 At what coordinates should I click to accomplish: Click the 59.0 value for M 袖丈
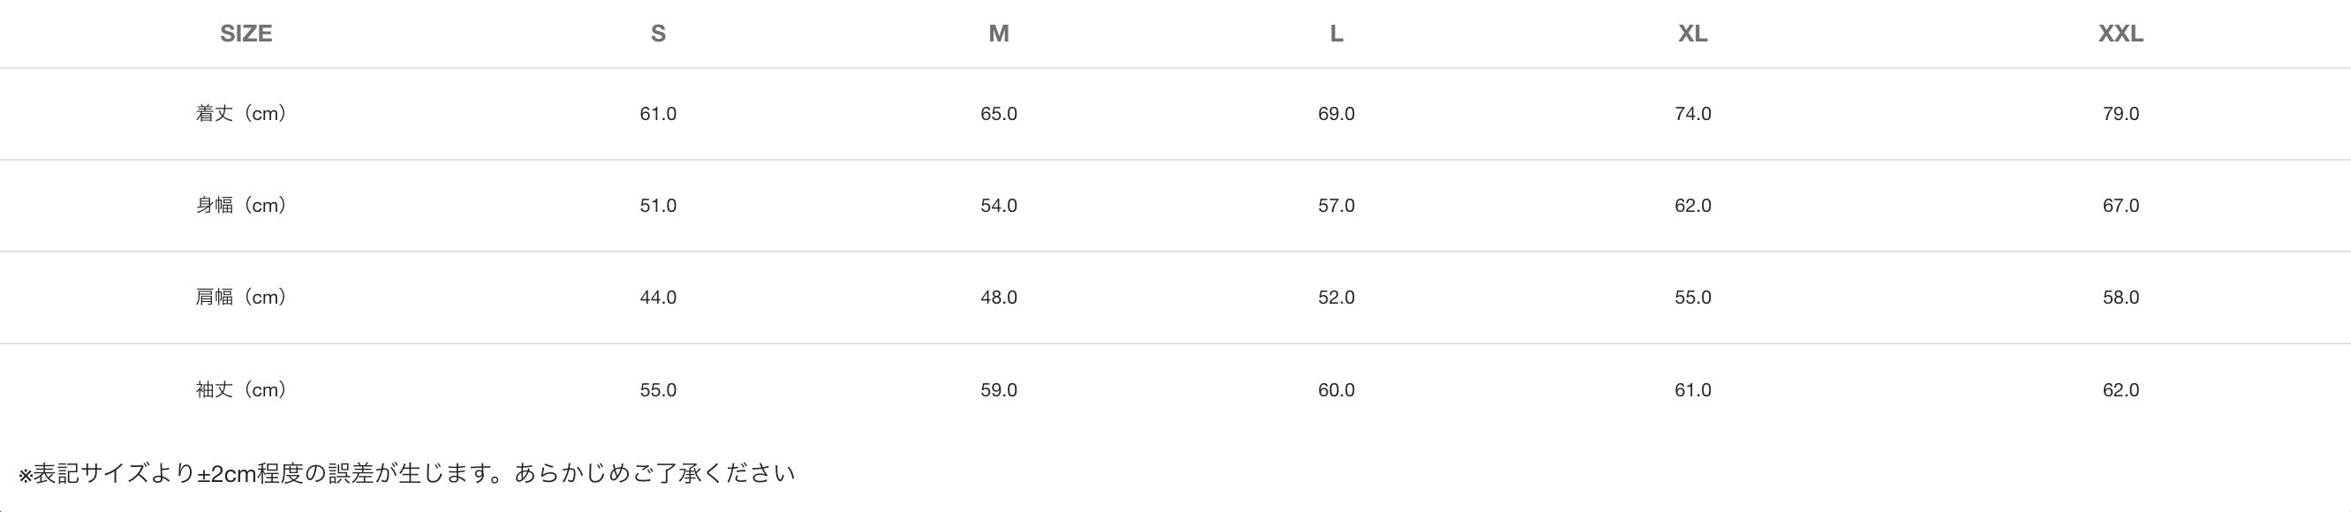(999, 390)
